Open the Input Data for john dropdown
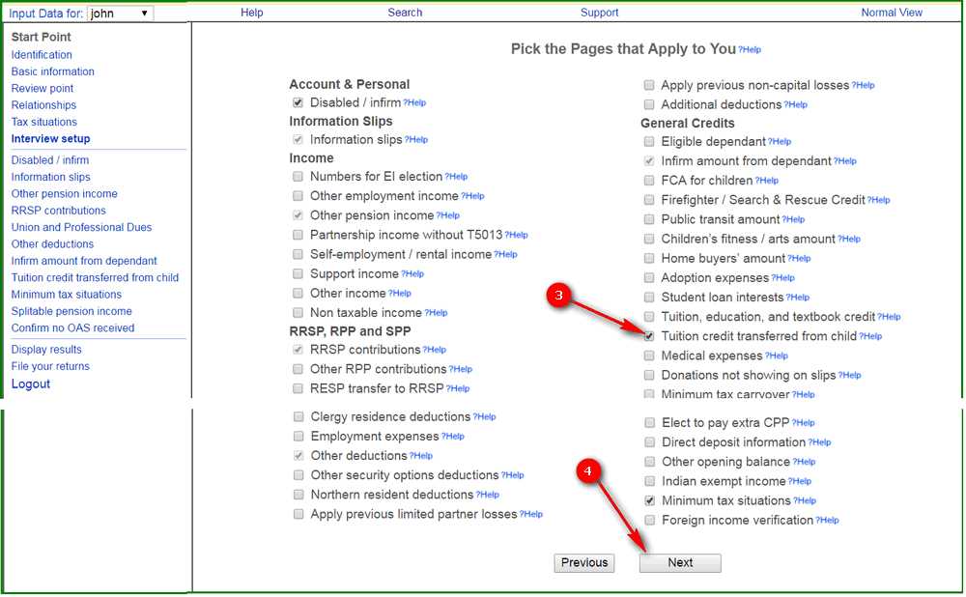 (x=120, y=13)
